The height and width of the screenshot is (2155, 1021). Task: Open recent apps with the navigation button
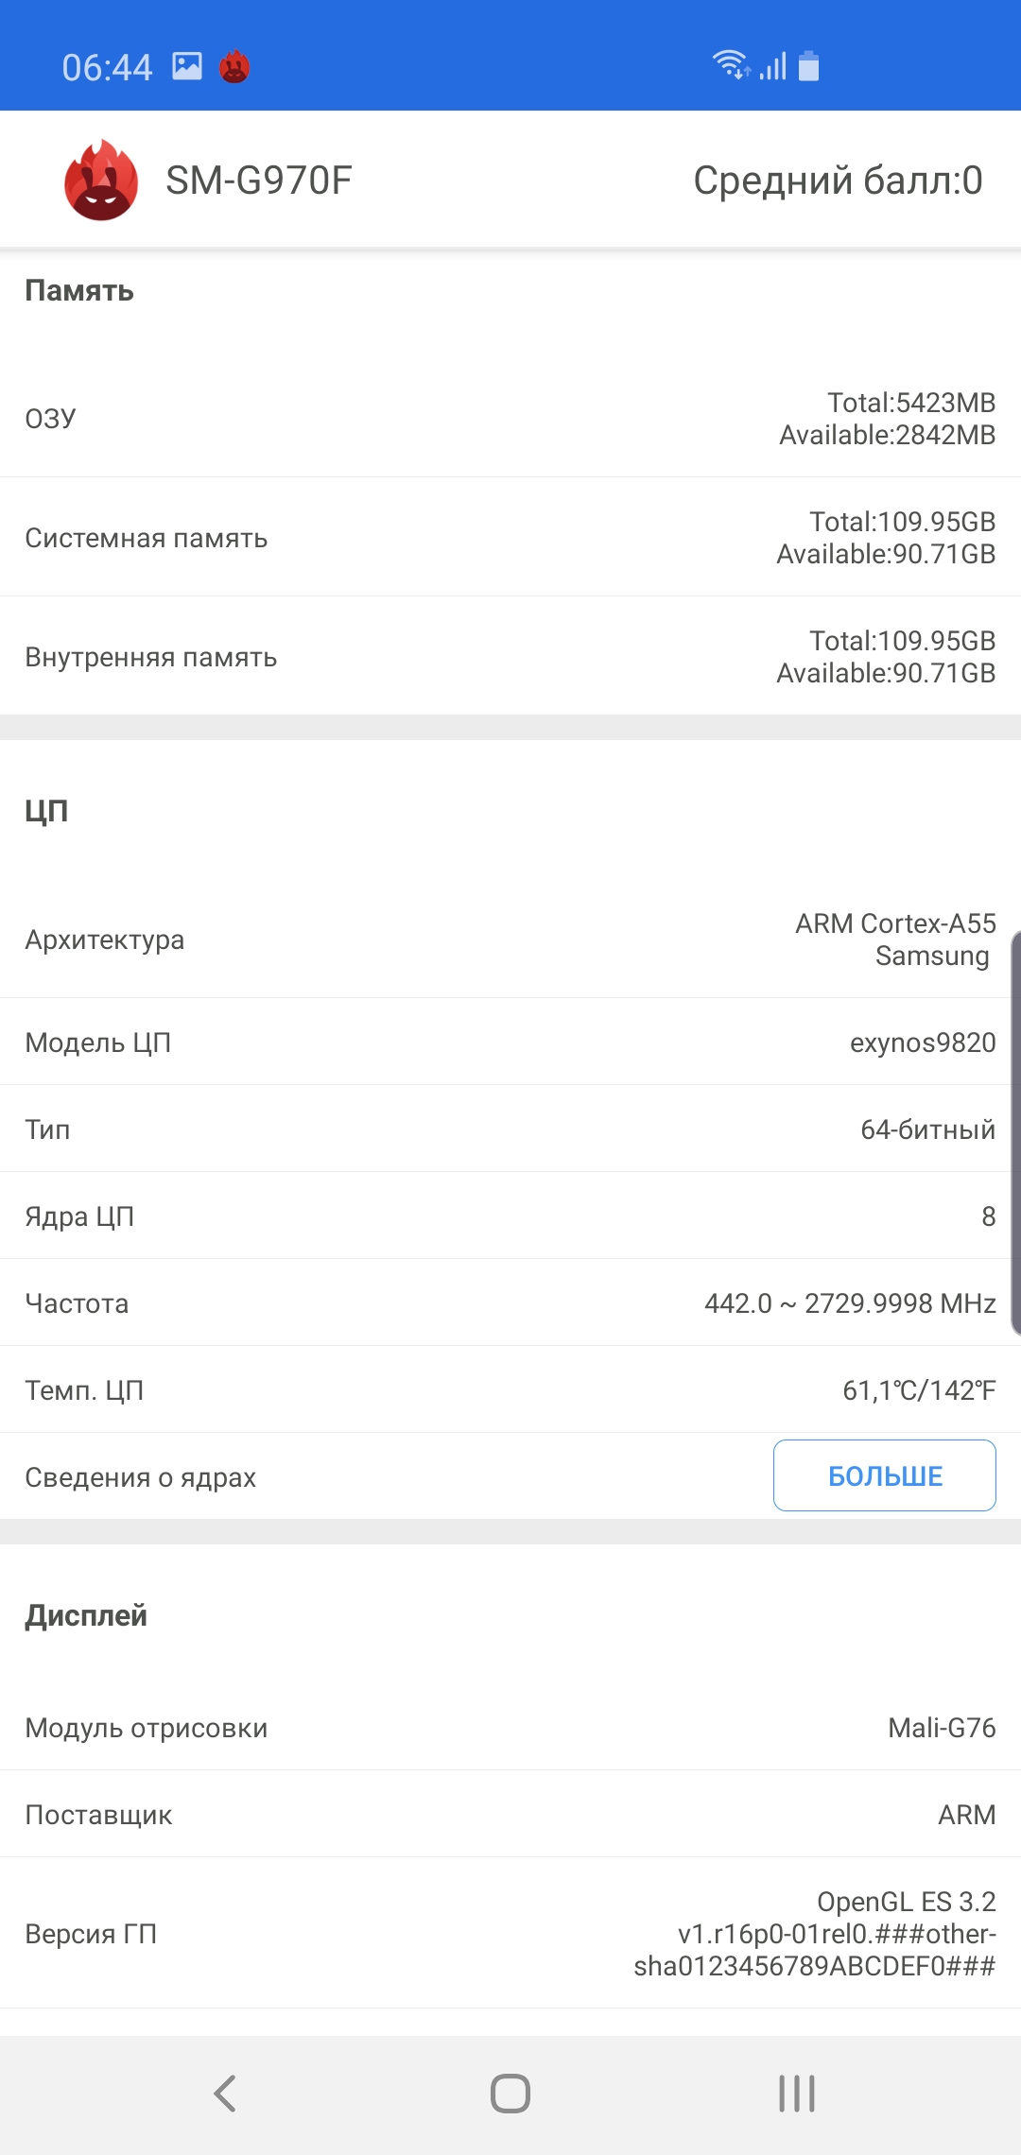[x=796, y=2093]
